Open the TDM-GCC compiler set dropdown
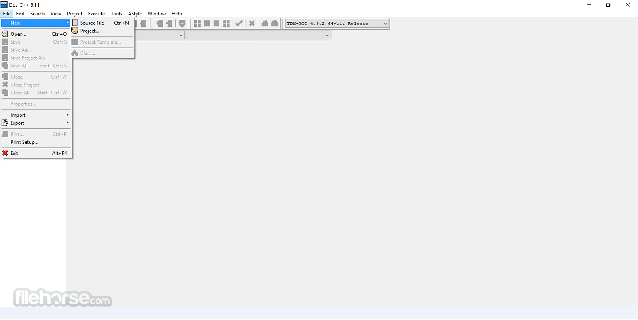Image resolution: width=638 pixels, height=320 pixels. pos(337,23)
